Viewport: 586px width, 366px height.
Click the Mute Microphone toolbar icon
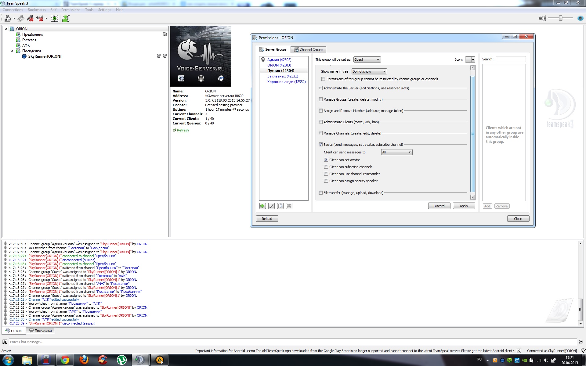coord(30,18)
